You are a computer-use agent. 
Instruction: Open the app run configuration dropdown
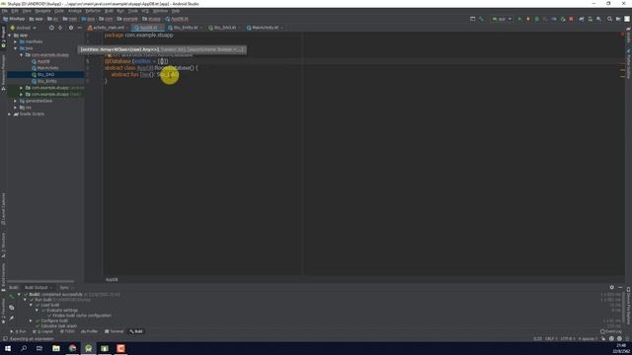click(502, 19)
